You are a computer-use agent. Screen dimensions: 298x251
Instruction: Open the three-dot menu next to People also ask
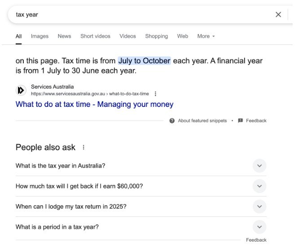(x=83, y=147)
